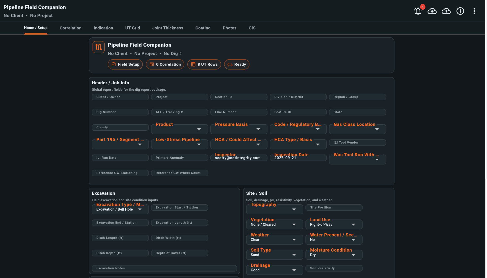The image size is (487, 278).
Task: Switch to the Home / Setup tab
Action: click(x=36, y=28)
